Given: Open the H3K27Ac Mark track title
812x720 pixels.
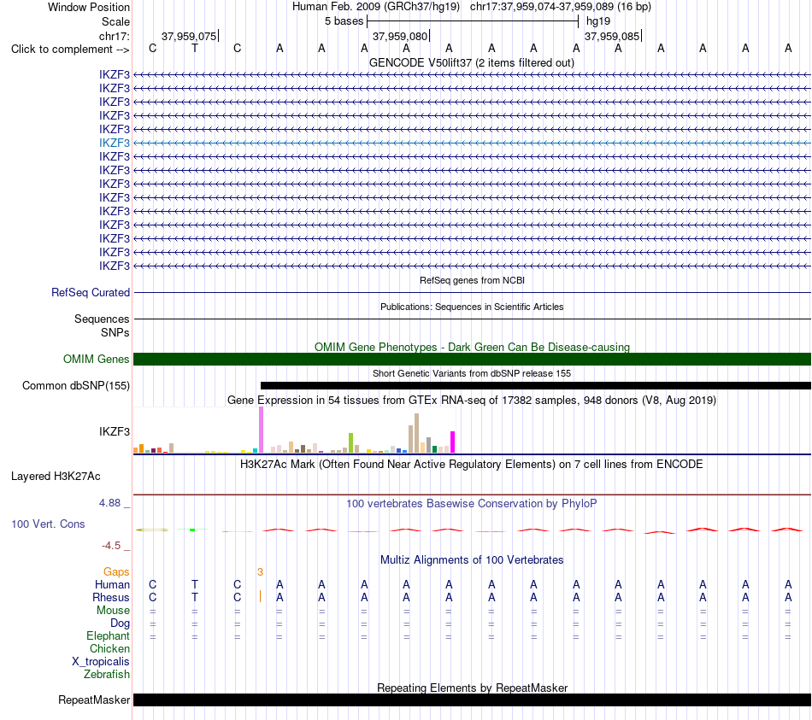Looking at the screenshot, I should pos(472,465).
